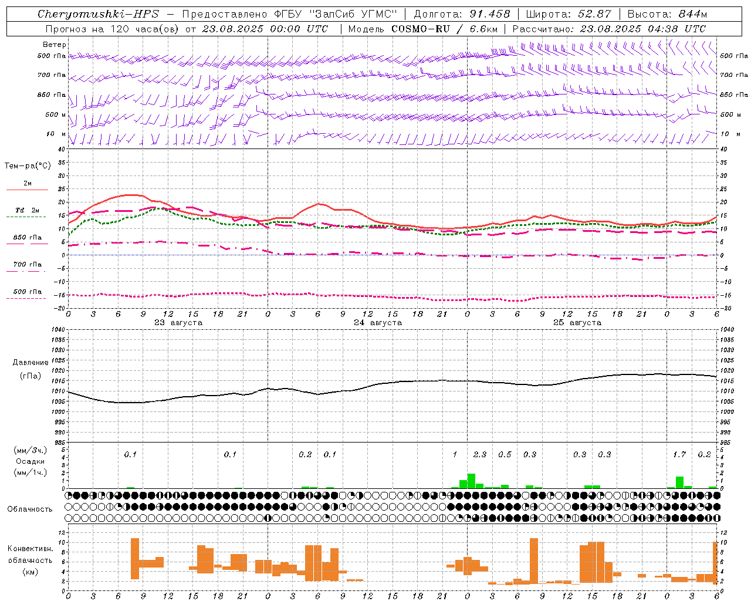Image resolution: width=751 pixels, height=601 pixels.
Task: Click the Модель COSMO-RU / 6.6км text
Action: [423, 29]
